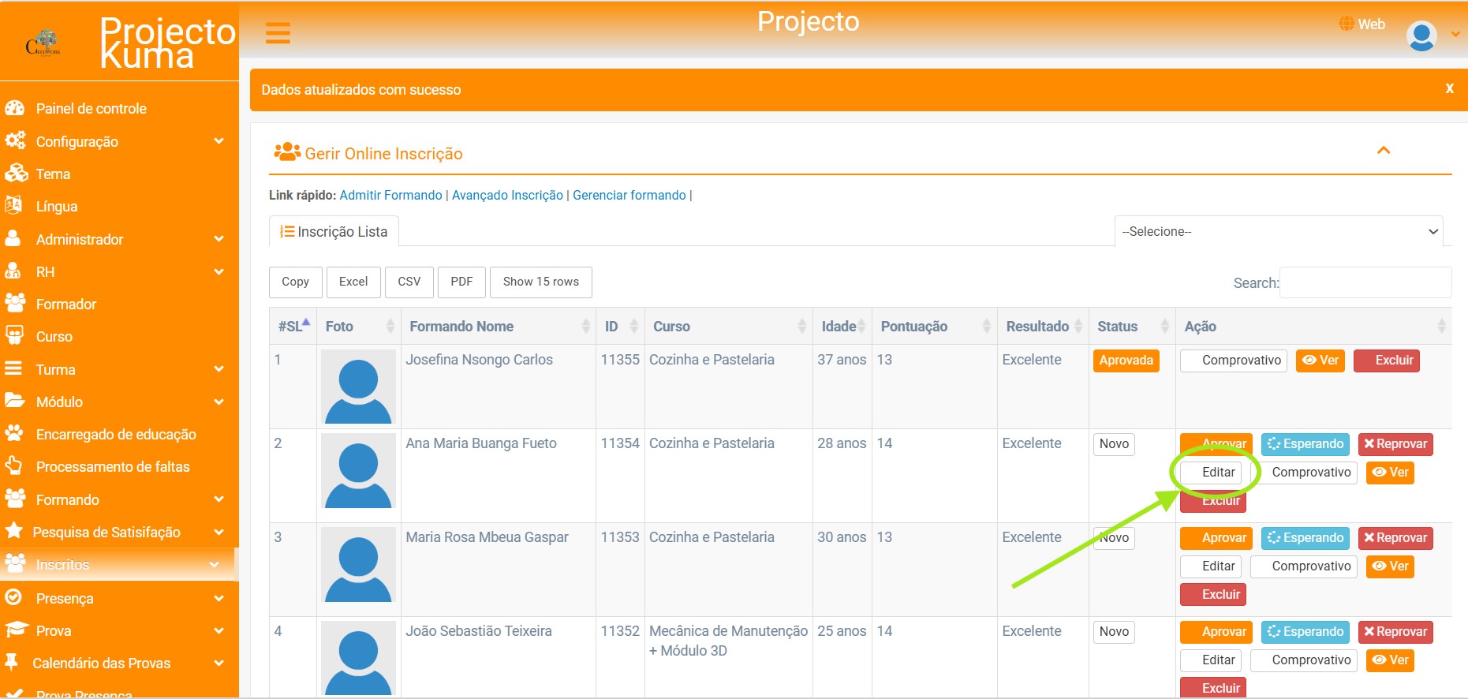This screenshot has height=699, width=1468.
Task: Collapse the Gerir Online Inscrição panel
Action: coord(1384,151)
